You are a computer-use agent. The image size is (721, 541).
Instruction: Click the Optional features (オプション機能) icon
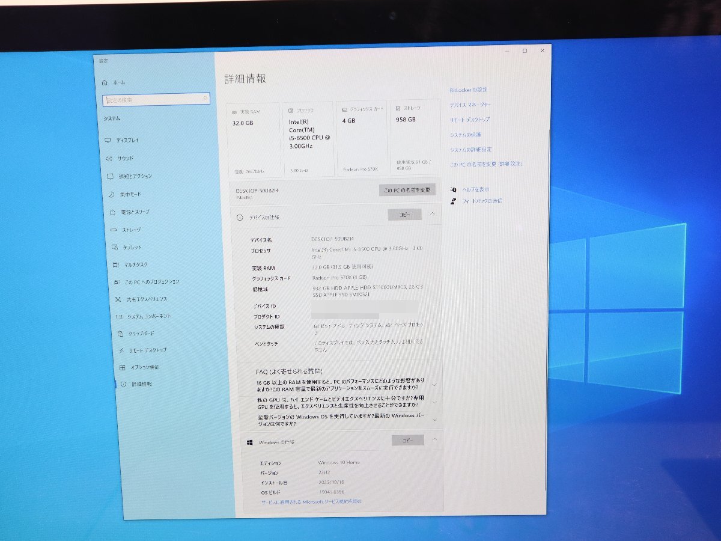coord(122,367)
